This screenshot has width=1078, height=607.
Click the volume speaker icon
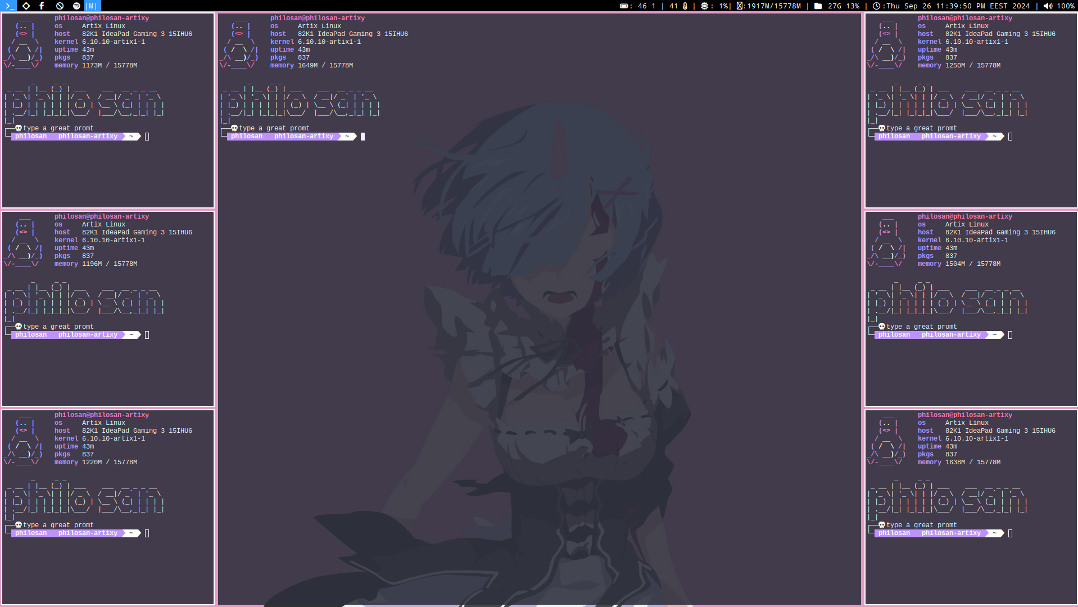tap(1048, 6)
